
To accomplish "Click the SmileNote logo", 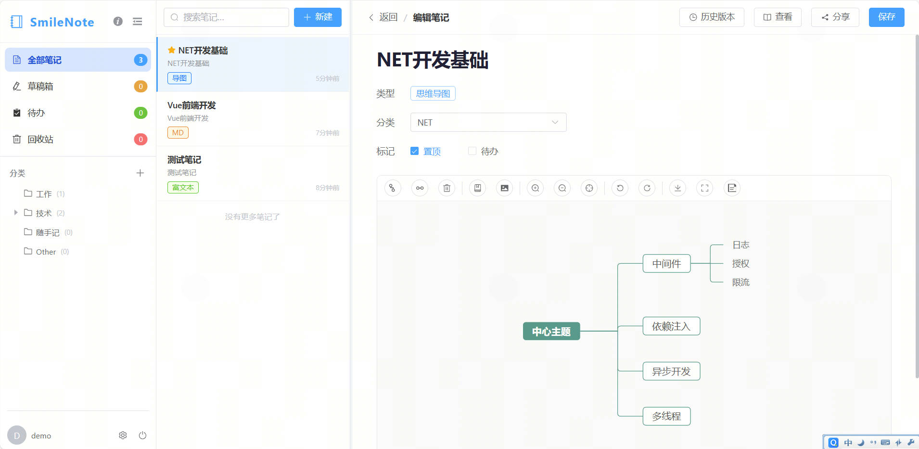I will click(x=52, y=22).
